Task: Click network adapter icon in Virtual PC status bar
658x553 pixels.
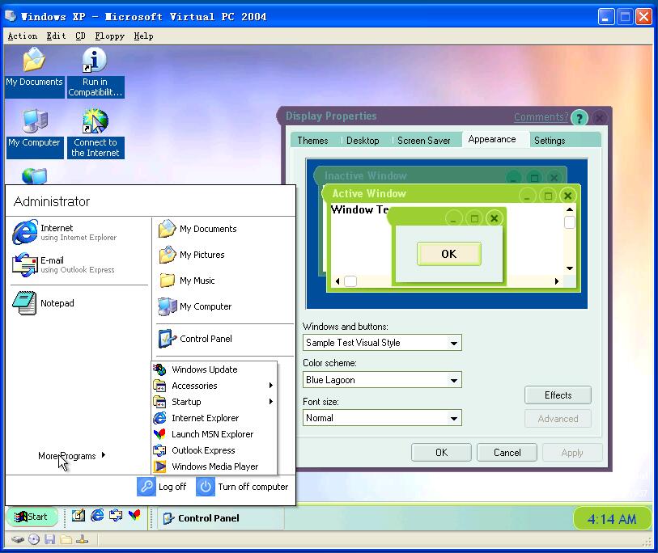Action: (83, 539)
